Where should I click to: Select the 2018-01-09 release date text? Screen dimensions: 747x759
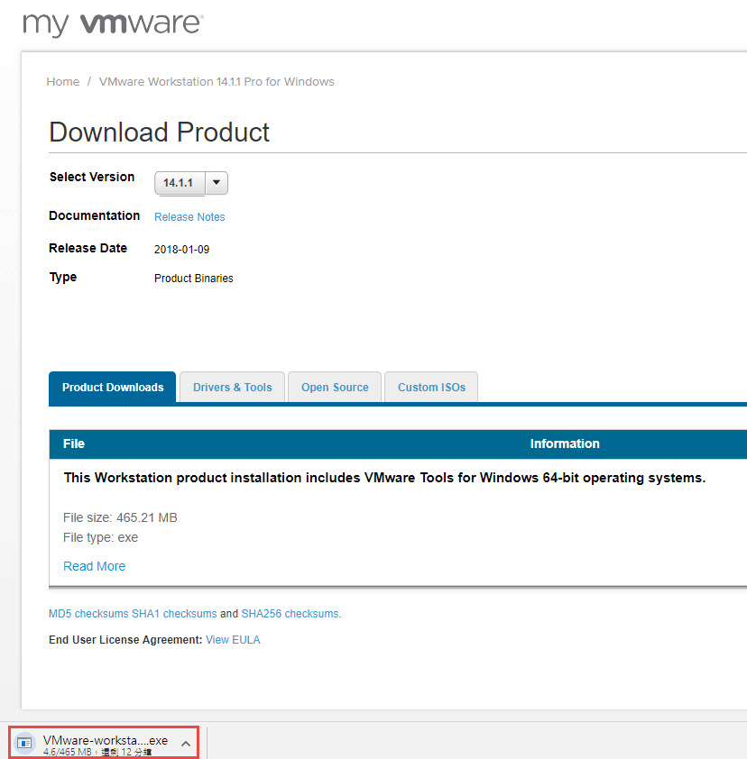tap(181, 250)
